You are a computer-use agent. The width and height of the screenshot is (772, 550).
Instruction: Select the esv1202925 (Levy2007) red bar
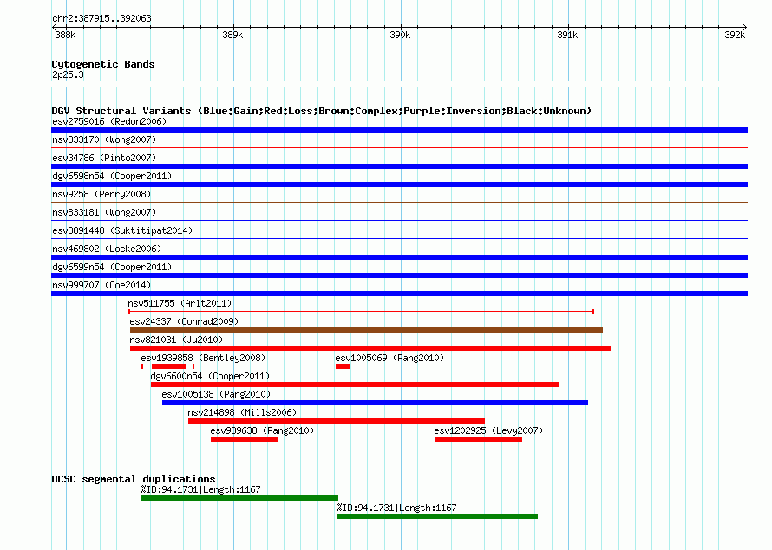[478, 439]
